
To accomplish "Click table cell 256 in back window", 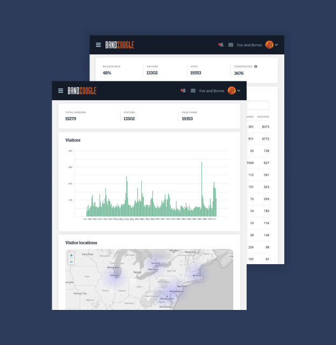I will pos(251,247).
